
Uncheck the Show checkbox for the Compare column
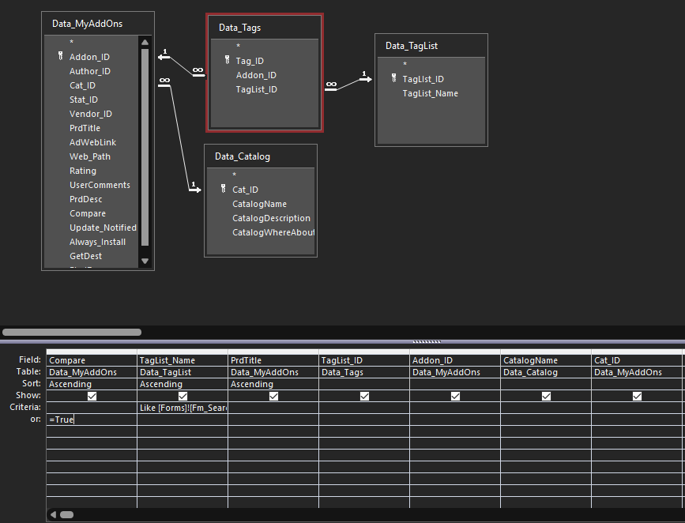pos(92,396)
